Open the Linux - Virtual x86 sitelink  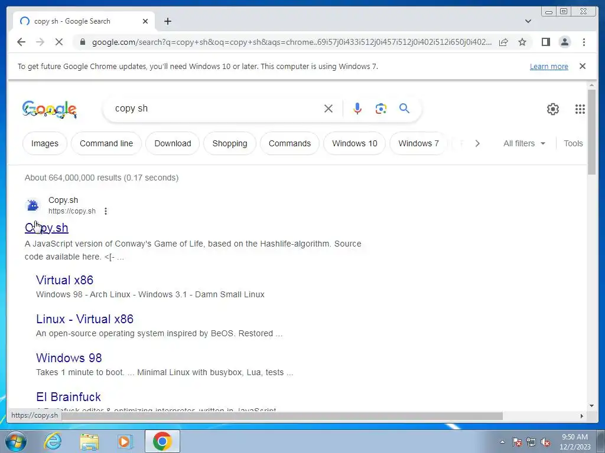click(x=84, y=319)
